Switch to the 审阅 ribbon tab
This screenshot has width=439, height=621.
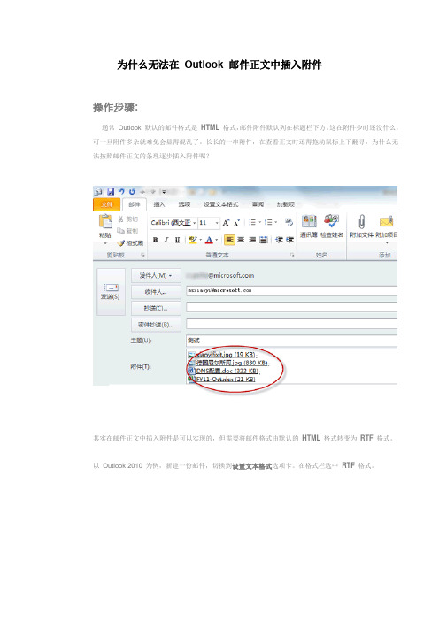pyautogui.click(x=258, y=204)
